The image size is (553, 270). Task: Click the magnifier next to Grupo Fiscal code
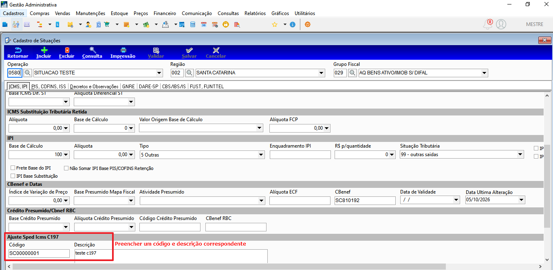click(353, 73)
